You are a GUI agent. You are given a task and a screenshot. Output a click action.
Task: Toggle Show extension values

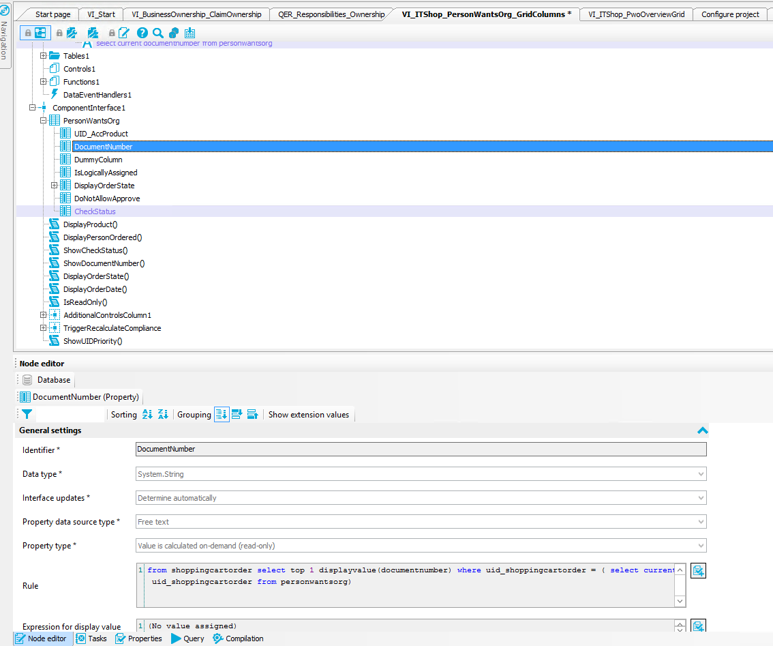pyautogui.click(x=308, y=415)
